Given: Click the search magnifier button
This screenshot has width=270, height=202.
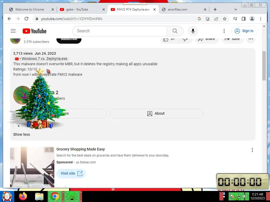Looking at the screenshot, I should click(x=175, y=31).
